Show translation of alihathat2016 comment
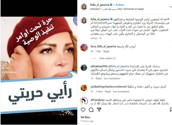The image size is (172, 125). click(x=112, y=78)
